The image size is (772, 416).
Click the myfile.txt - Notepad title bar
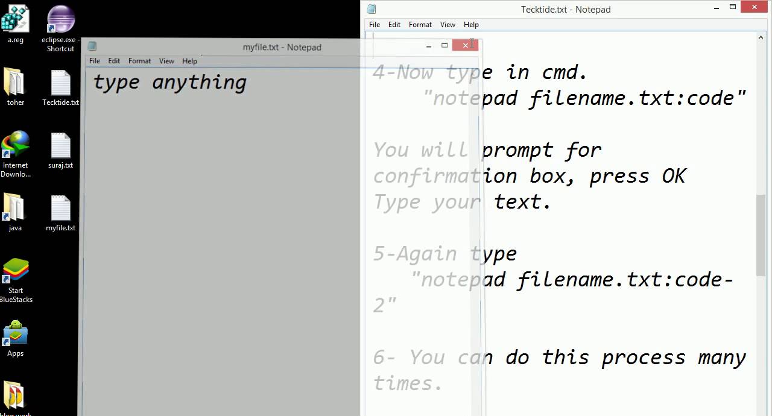282,47
